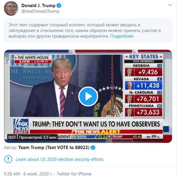Click the Fox News logo in video
Image resolution: width=177 pixels, height=179 pixels.
(x=21, y=126)
